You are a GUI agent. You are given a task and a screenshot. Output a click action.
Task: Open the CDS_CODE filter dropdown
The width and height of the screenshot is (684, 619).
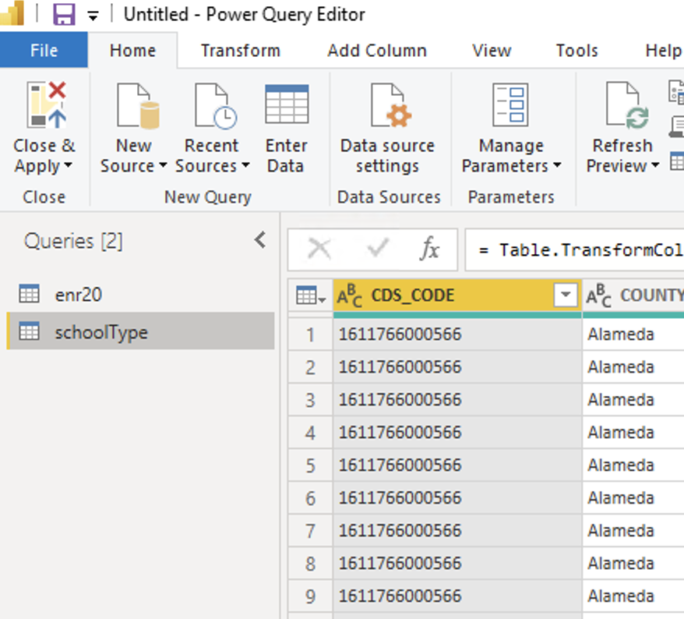click(x=566, y=295)
